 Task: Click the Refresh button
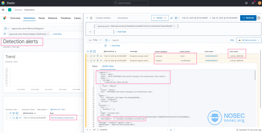point(248,18)
